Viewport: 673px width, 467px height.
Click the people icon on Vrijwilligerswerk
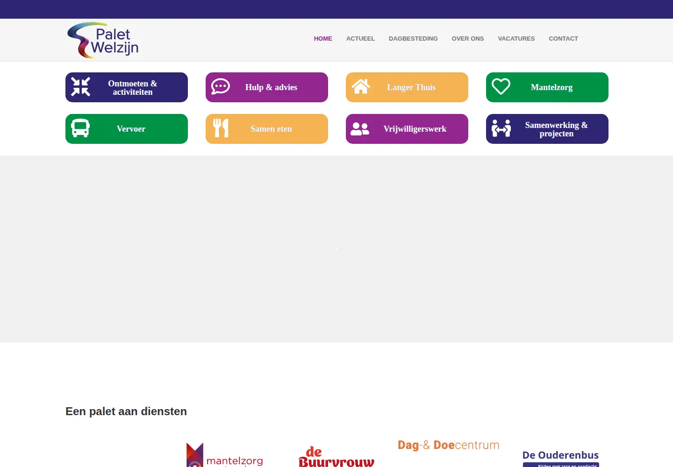click(x=360, y=129)
